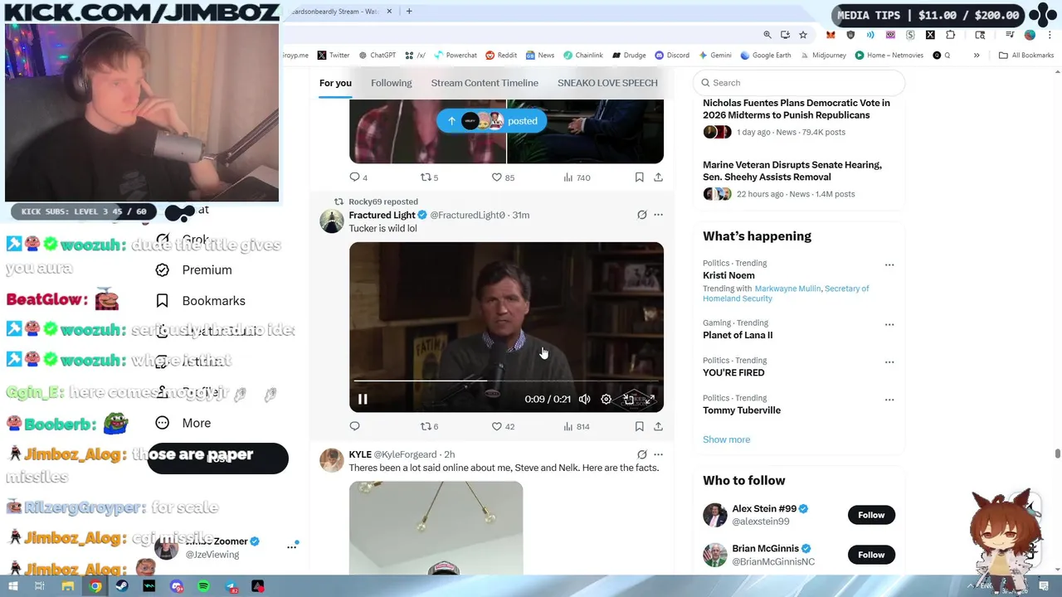Screen dimensions: 1062x597
Task: Follow Alex Stein #99
Action: [871, 515]
